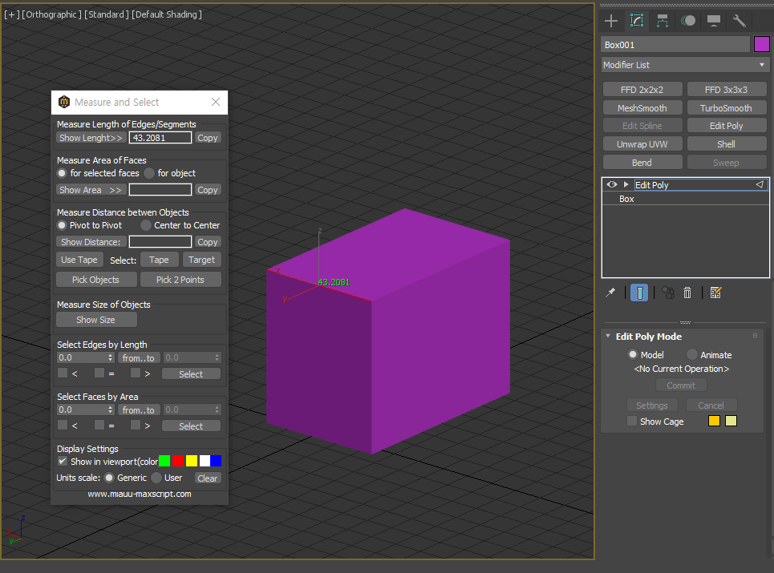Set Units scale to Generic
Image resolution: width=774 pixels, height=573 pixels.
coord(109,478)
